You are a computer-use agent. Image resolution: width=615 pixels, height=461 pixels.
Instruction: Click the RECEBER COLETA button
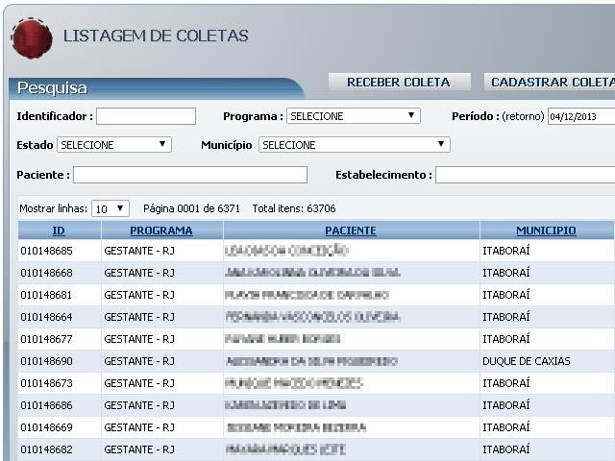pos(399,83)
